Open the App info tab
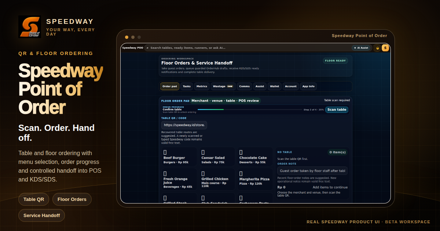The width and height of the screenshot is (440, 231). pyautogui.click(x=308, y=87)
